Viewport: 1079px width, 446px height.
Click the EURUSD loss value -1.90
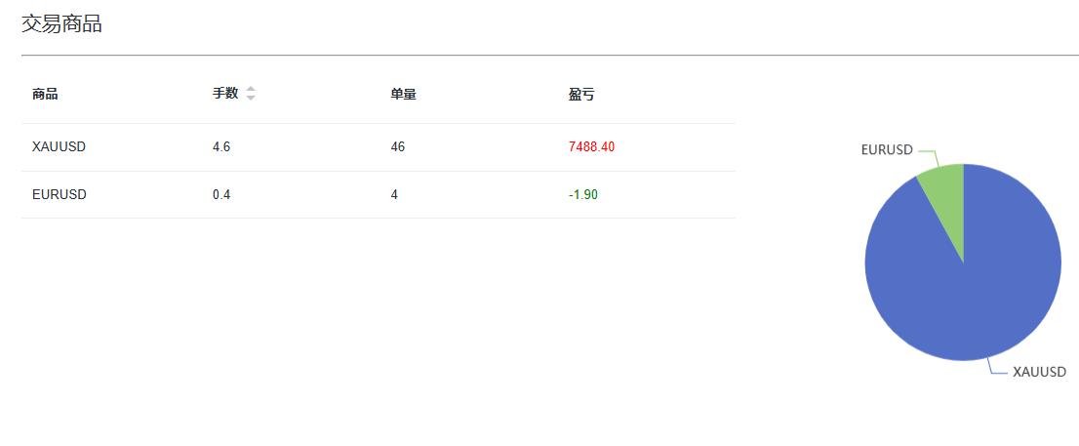(x=582, y=195)
